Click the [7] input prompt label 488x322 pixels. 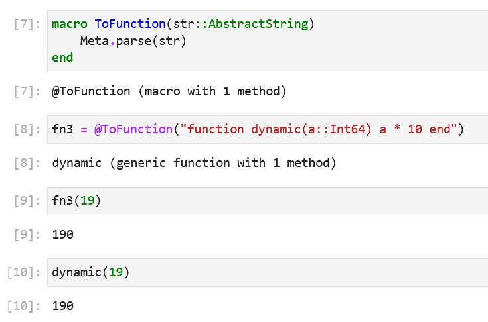click(x=27, y=25)
